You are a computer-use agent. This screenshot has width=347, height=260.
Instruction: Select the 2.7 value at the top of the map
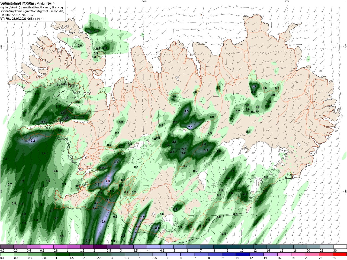(x=90, y=32)
